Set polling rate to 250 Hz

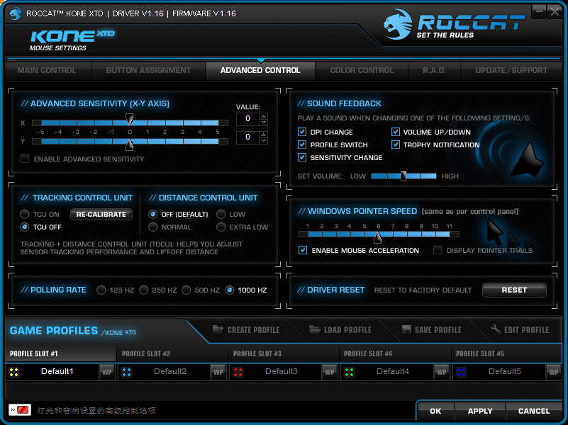point(144,290)
